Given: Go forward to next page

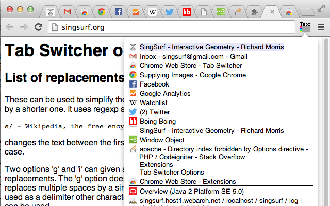Looking at the screenshot, I should point(24,27).
